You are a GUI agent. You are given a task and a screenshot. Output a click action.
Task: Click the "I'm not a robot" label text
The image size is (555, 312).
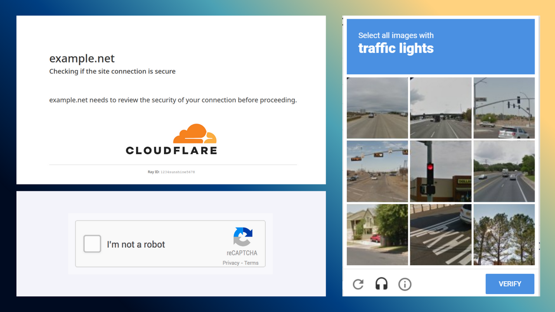pos(136,244)
